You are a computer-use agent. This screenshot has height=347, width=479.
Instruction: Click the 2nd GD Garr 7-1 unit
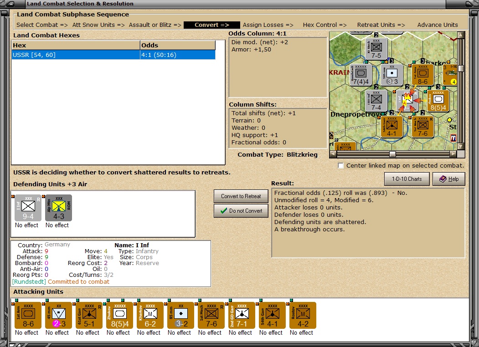tap(241, 315)
